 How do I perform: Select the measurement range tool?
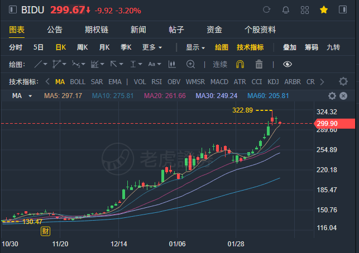[x=133, y=64]
